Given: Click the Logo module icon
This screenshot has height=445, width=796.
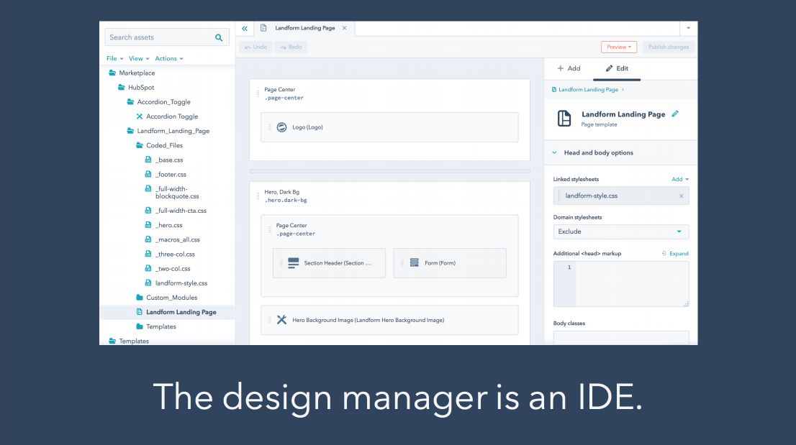Looking at the screenshot, I should [x=281, y=127].
